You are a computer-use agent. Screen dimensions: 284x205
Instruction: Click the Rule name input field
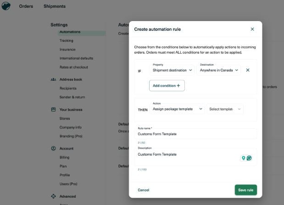pyautogui.click(x=195, y=134)
